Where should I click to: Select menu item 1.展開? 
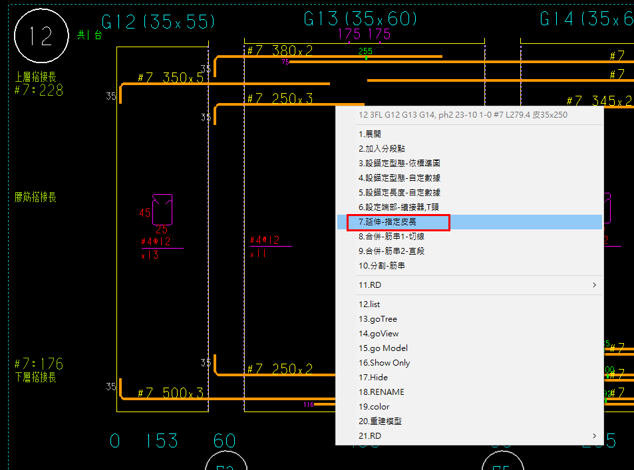pyautogui.click(x=470, y=134)
